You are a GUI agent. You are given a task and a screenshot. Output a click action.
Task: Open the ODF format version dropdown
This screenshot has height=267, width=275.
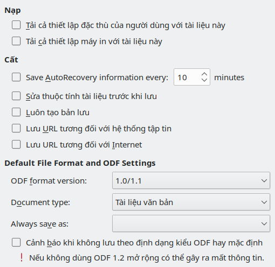[x=191, y=180]
